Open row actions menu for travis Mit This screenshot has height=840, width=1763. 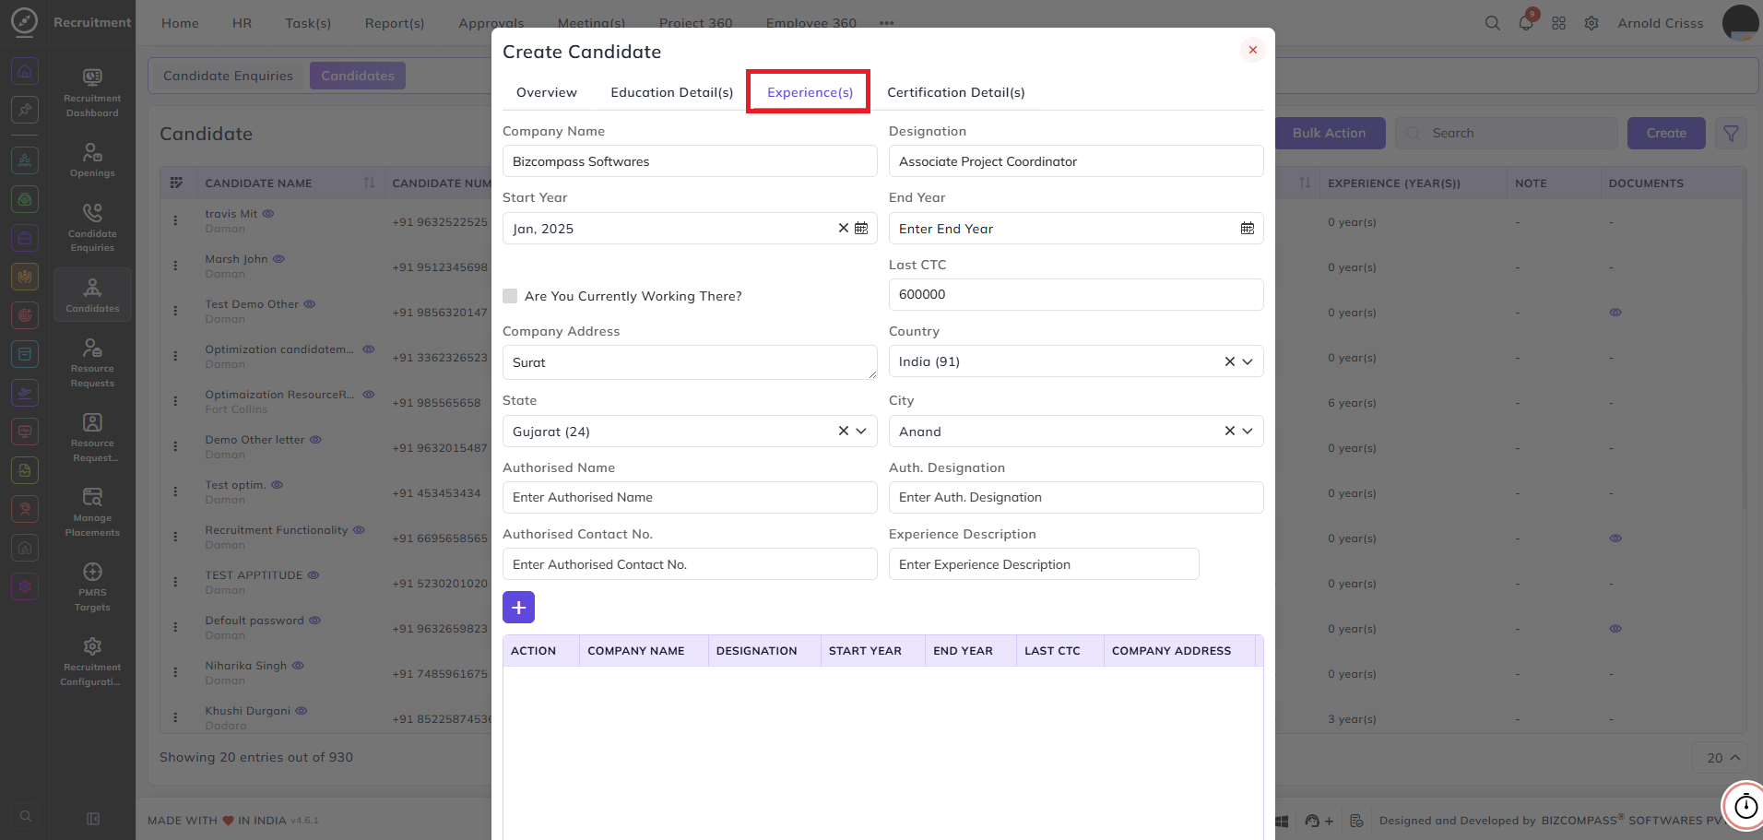175,221
